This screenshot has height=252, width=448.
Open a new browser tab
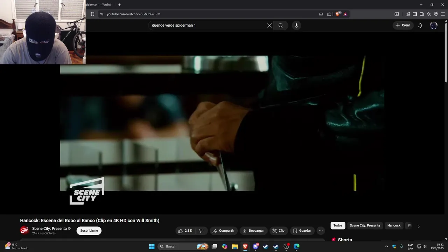pyautogui.click(x=119, y=5)
